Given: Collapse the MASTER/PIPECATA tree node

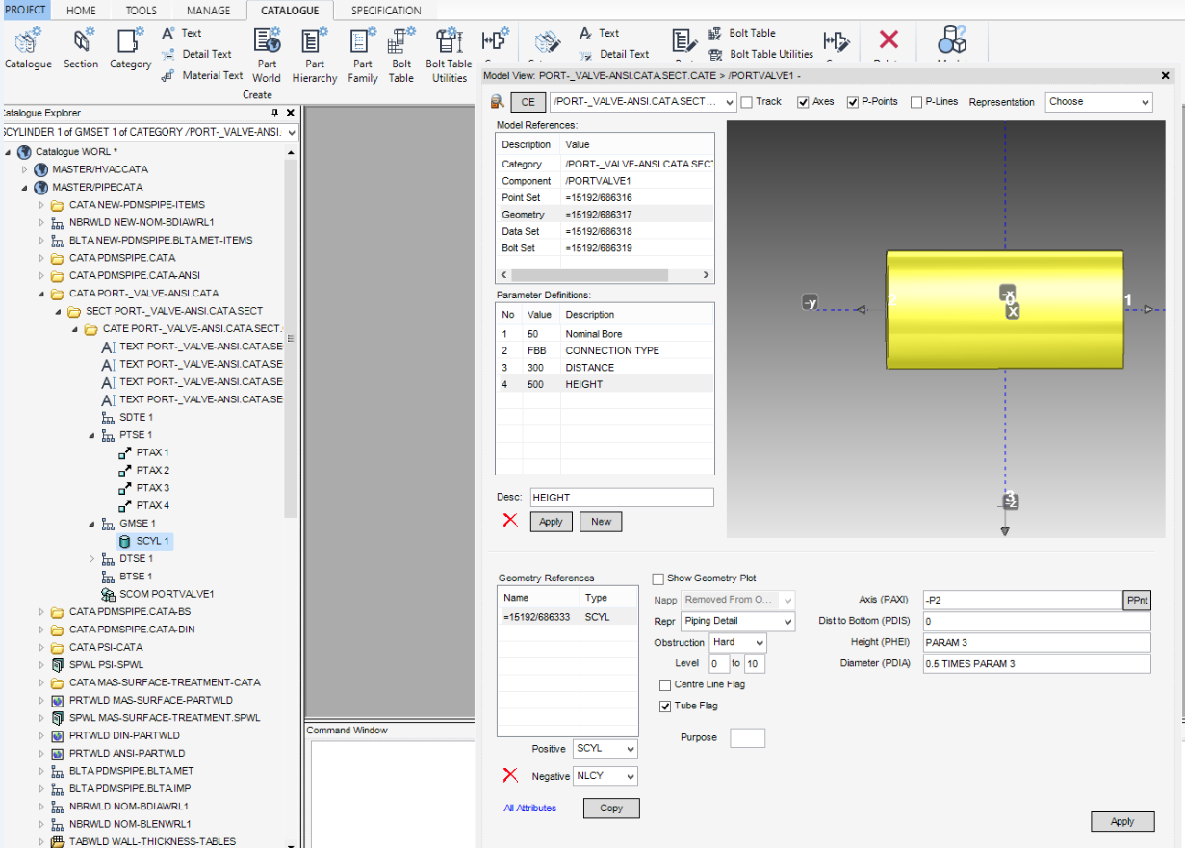Looking at the screenshot, I should (23, 187).
